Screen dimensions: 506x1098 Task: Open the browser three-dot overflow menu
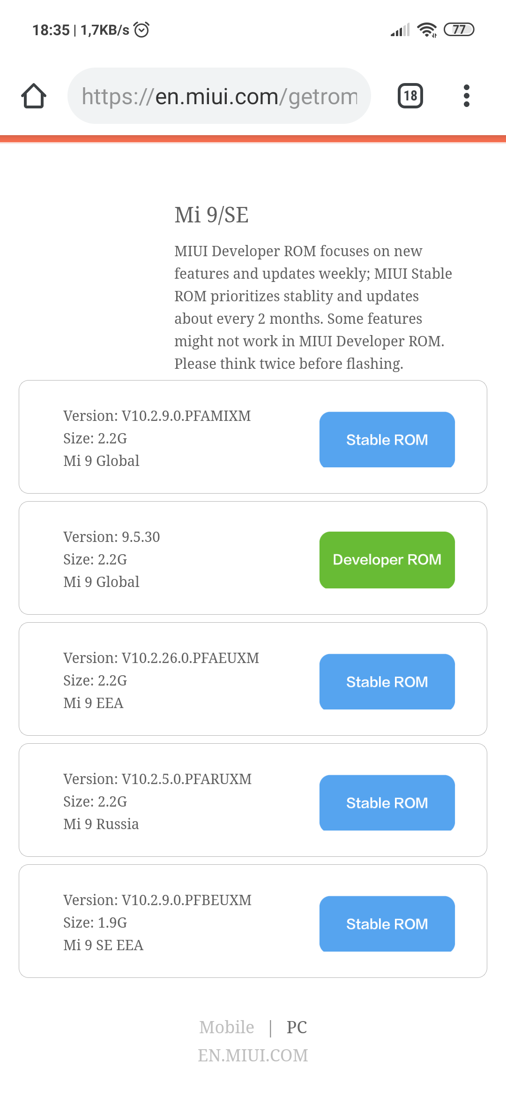pos(466,96)
